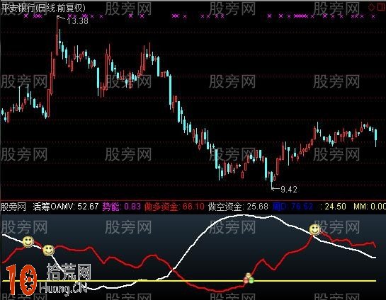Click the candlestick at the 13.38 peak
Screen dimensions: 386x300
(57, 36)
